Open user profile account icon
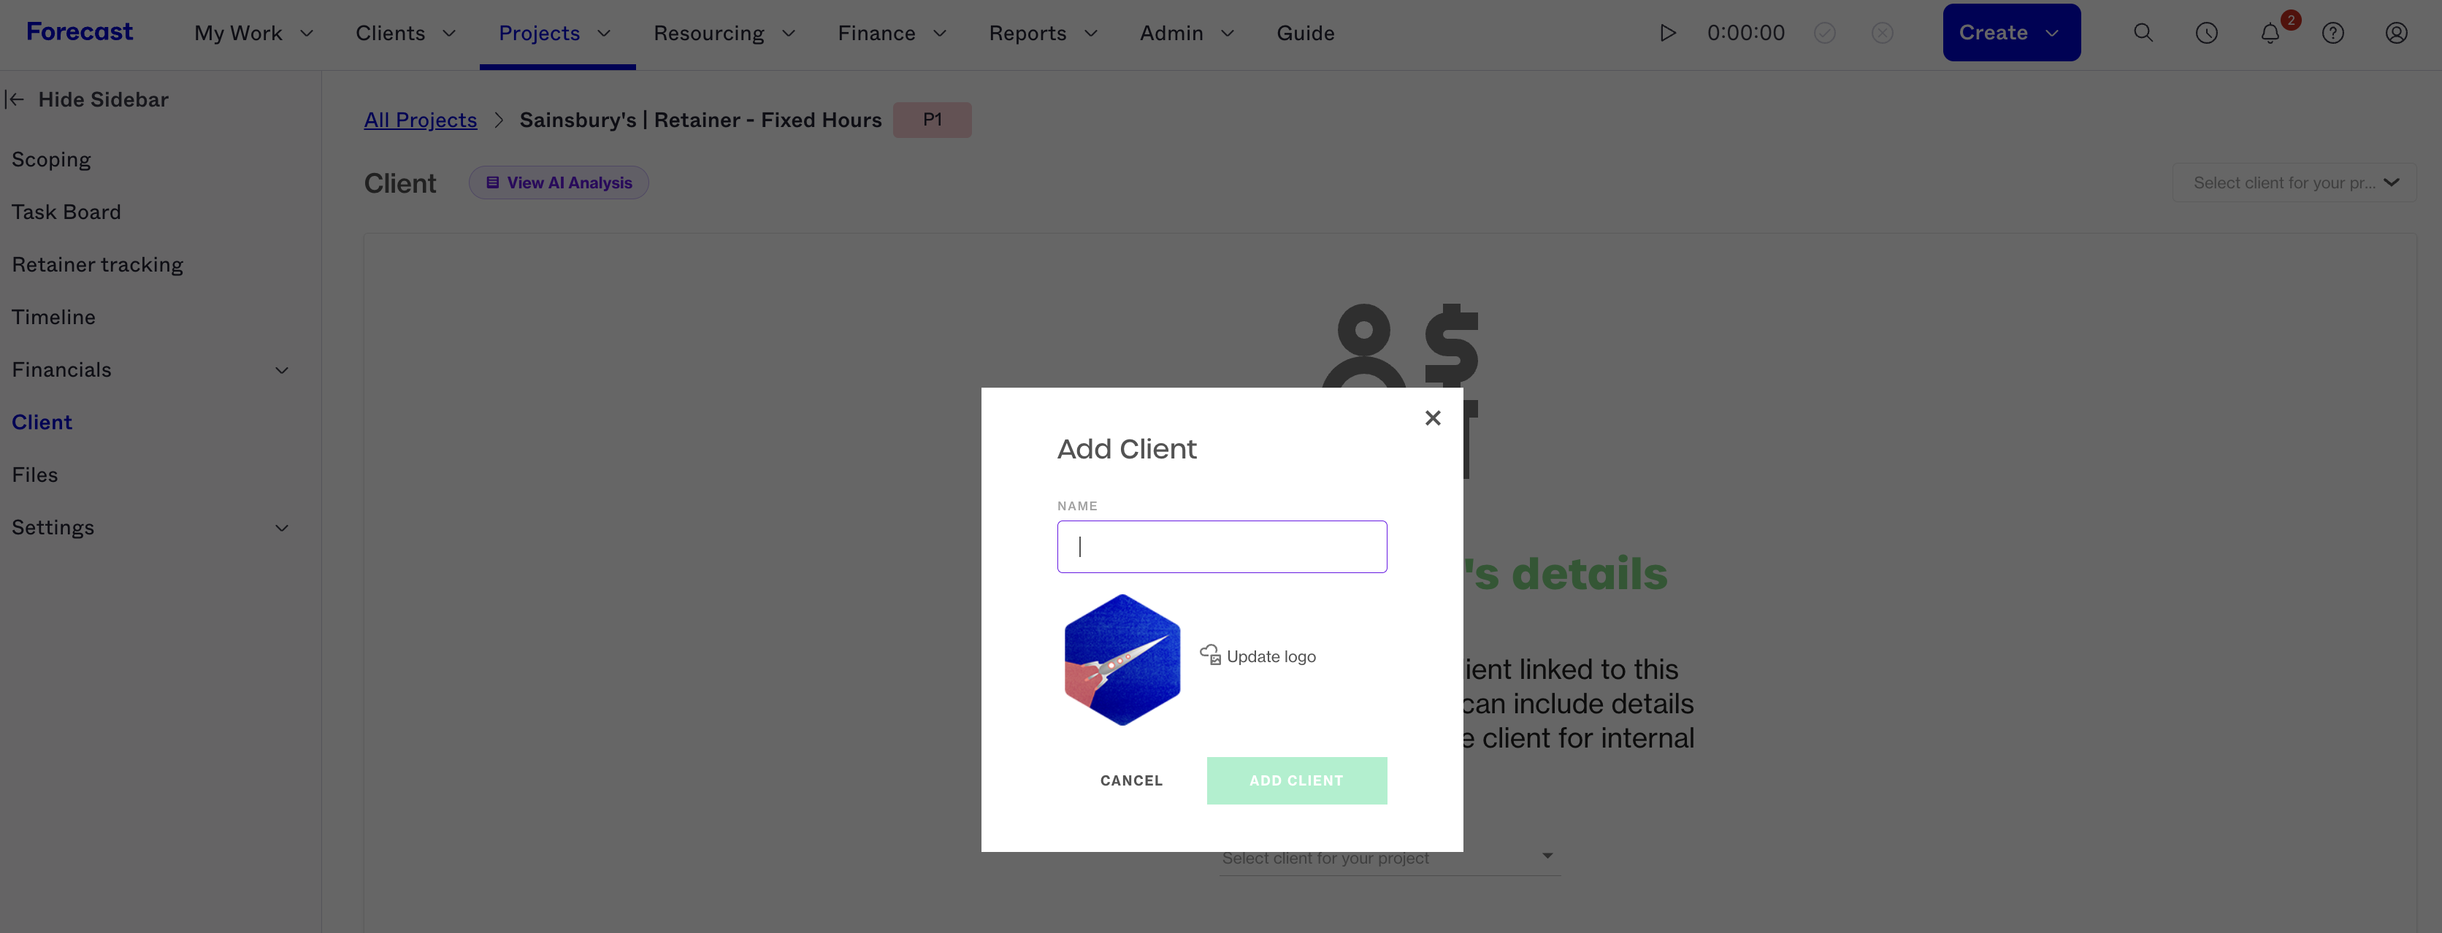The height and width of the screenshot is (933, 2442). pyautogui.click(x=2395, y=33)
